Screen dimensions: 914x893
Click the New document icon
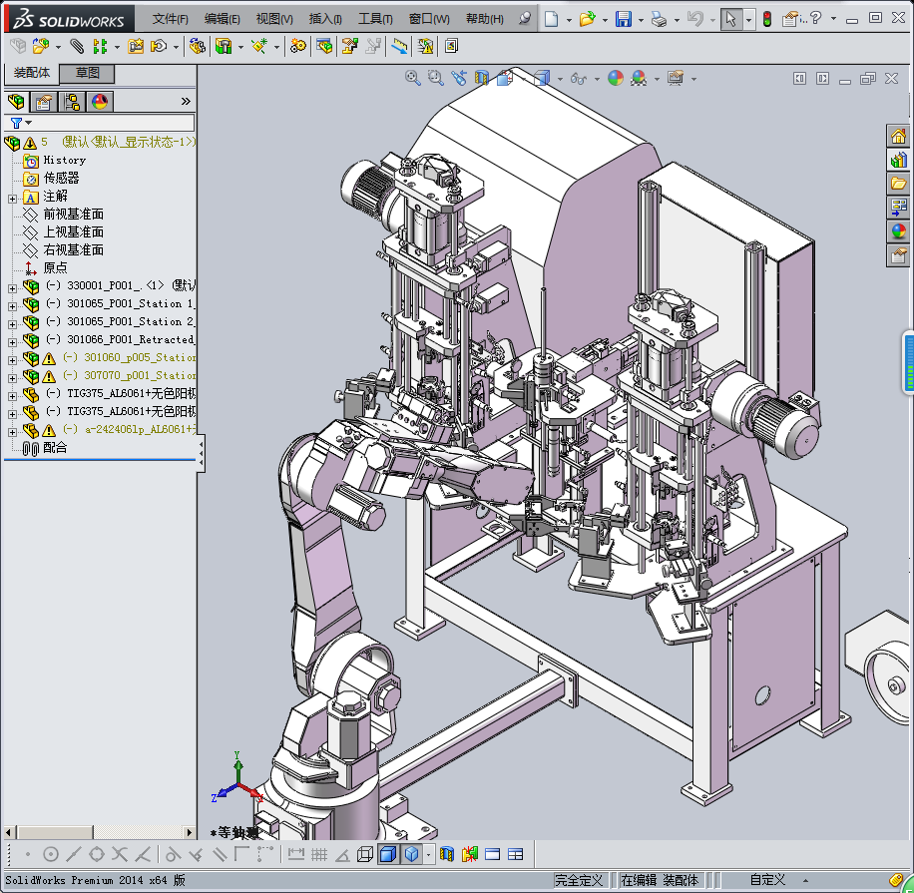(x=552, y=19)
